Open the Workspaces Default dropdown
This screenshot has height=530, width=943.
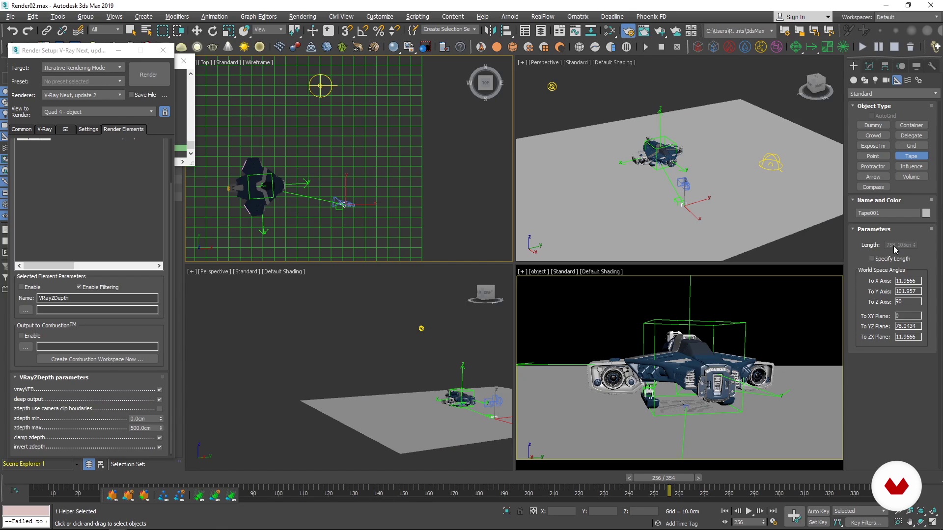(x=907, y=17)
